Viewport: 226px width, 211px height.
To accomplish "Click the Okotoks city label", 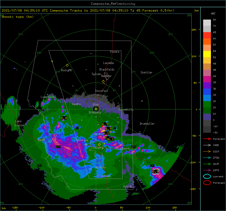I will point(100,167).
